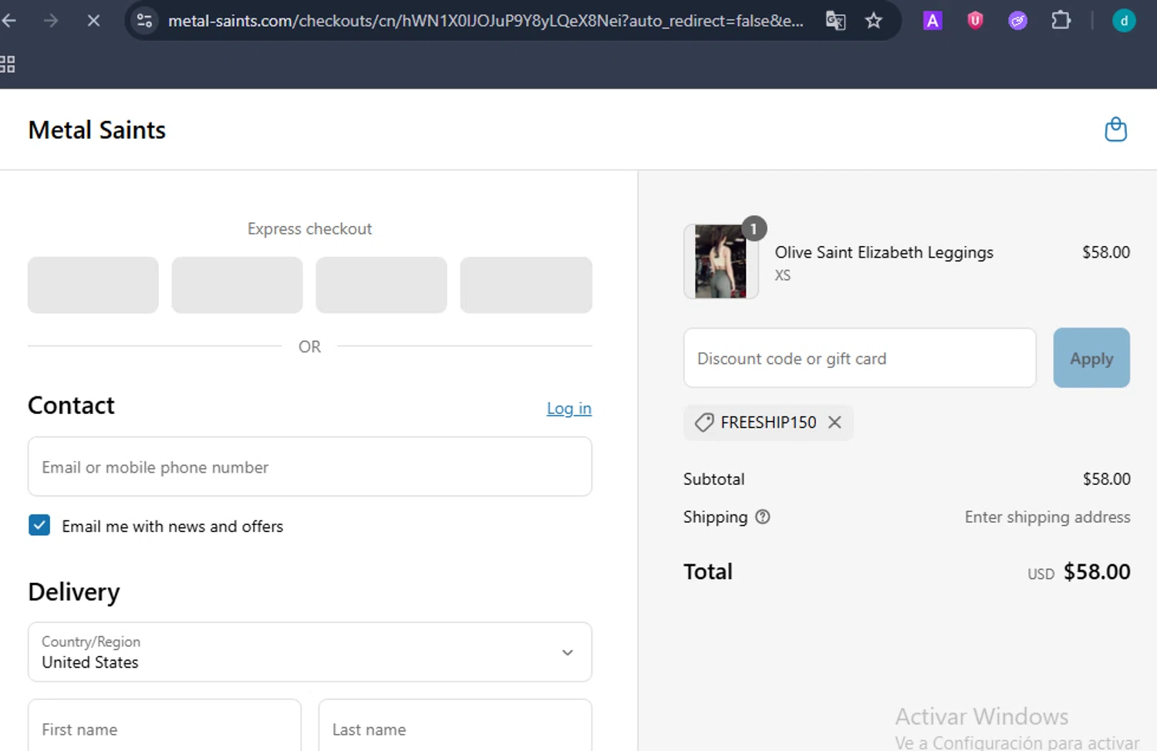Open the 'd' profile avatar
Image resolution: width=1157 pixels, height=751 pixels.
pyautogui.click(x=1124, y=21)
